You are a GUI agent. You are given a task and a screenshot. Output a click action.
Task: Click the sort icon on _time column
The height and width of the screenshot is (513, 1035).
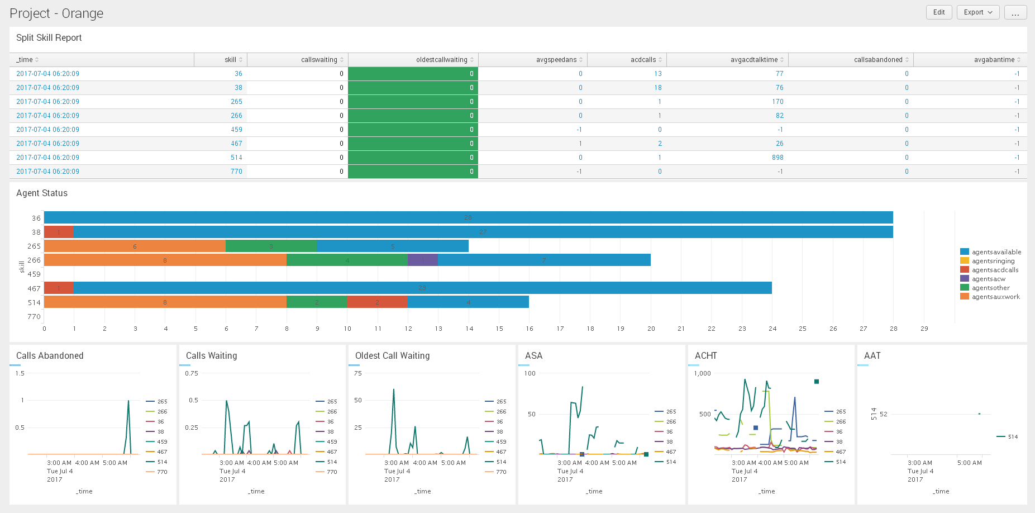pos(37,60)
